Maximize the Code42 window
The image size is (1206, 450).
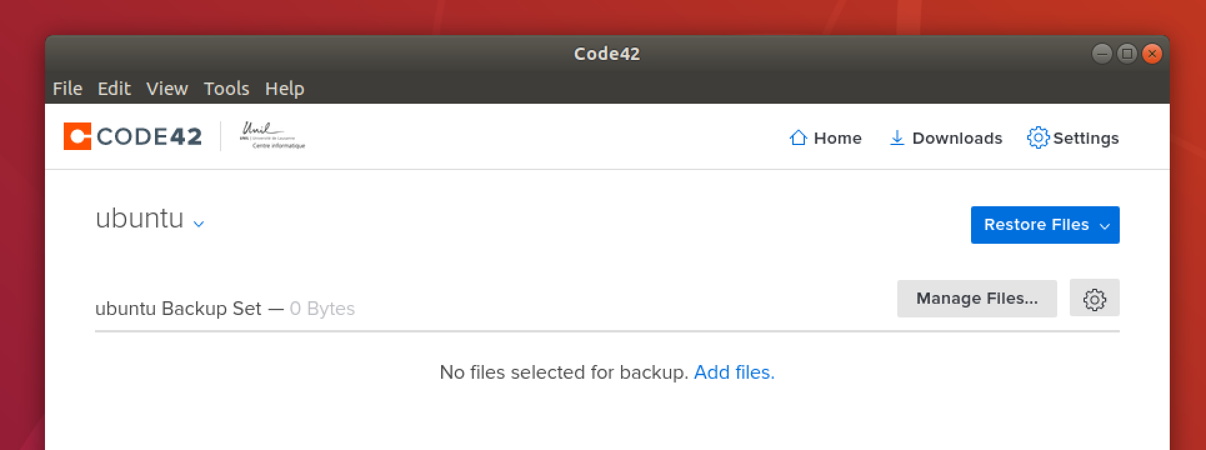point(1127,54)
